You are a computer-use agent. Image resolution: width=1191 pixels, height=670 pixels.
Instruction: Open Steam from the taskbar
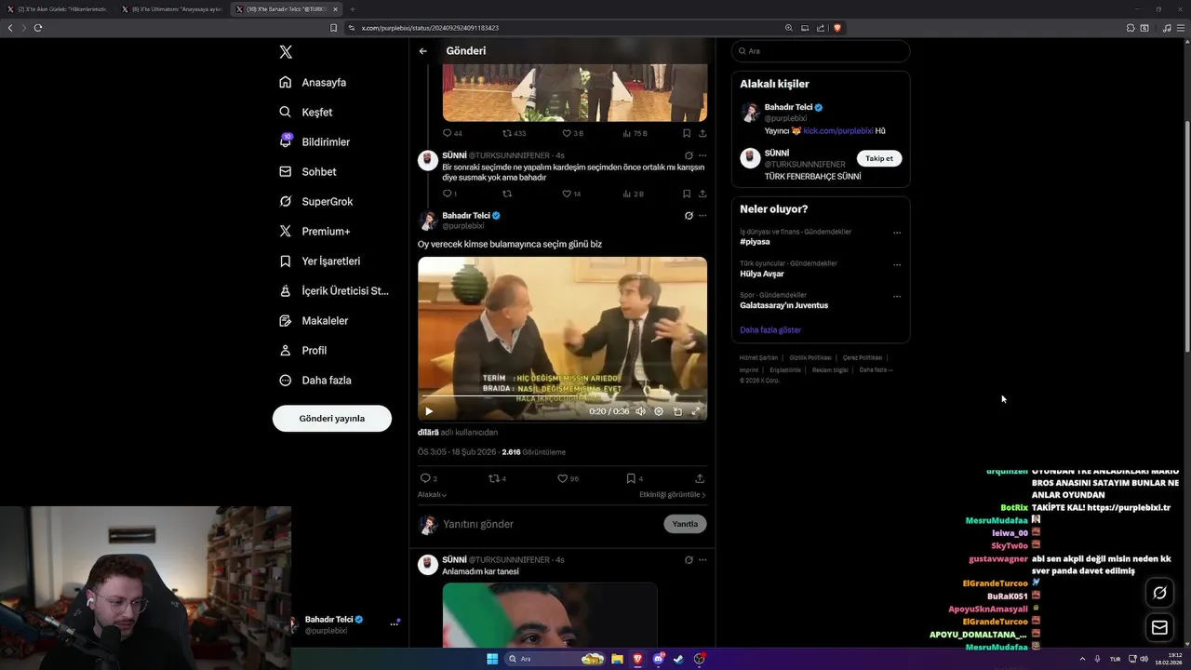(x=678, y=659)
